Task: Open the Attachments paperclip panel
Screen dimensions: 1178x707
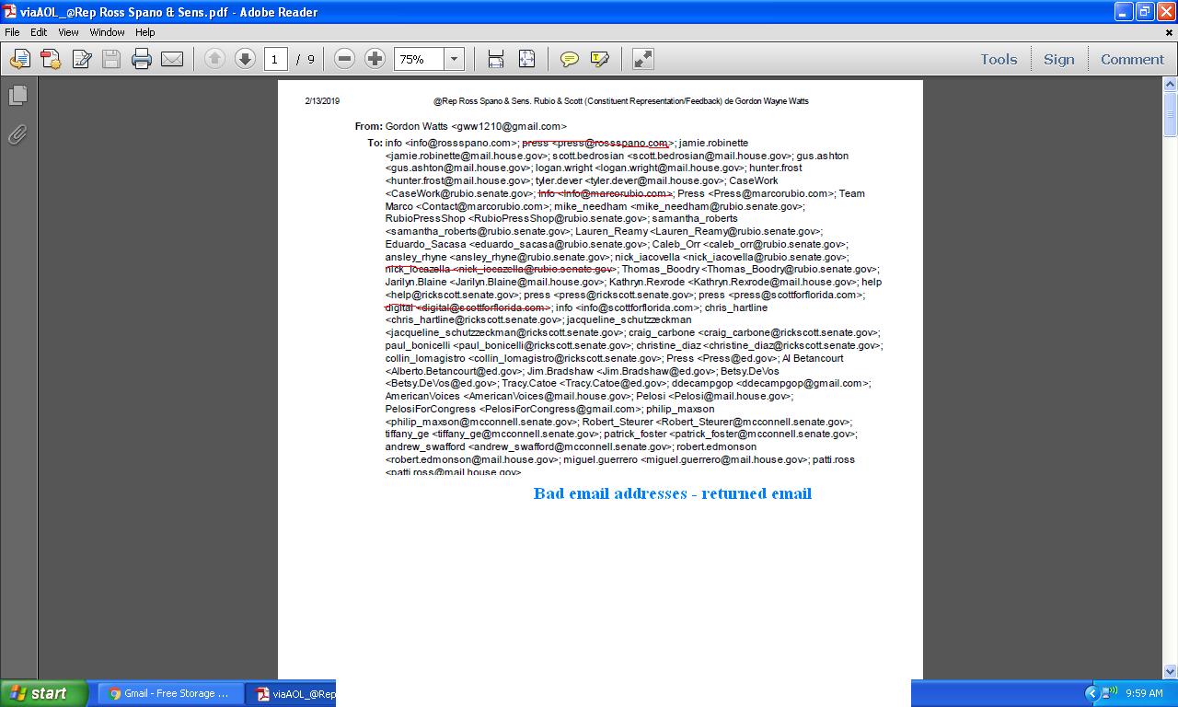Action: coord(17,134)
